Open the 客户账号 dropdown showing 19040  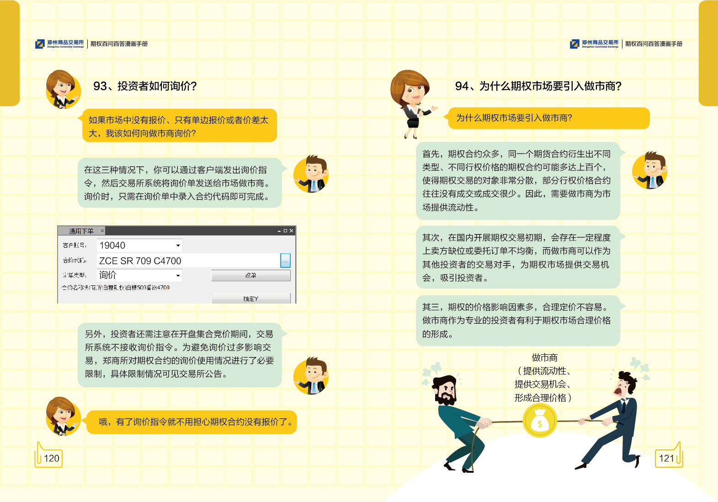[x=178, y=246]
